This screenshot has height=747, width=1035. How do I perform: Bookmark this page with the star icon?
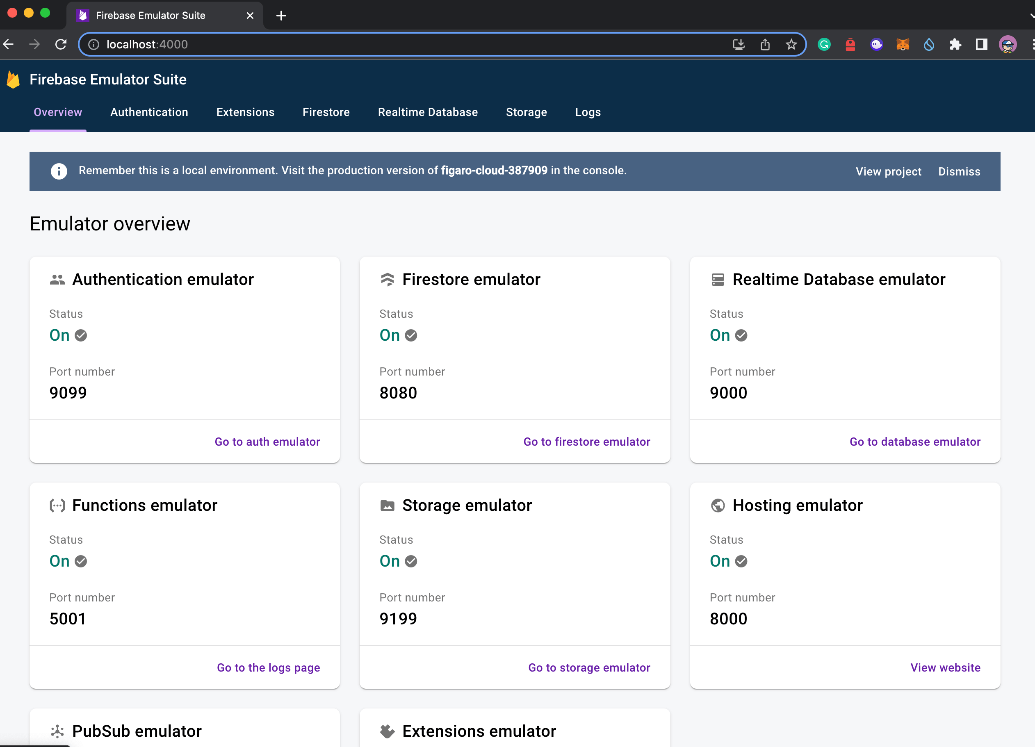pyautogui.click(x=791, y=44)
